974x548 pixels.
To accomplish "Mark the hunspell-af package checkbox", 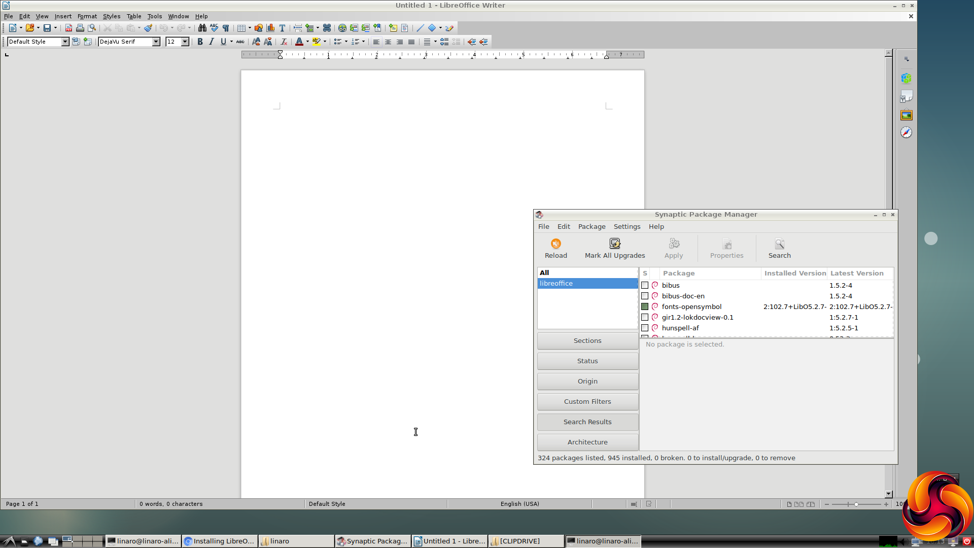I will [645, 328].
